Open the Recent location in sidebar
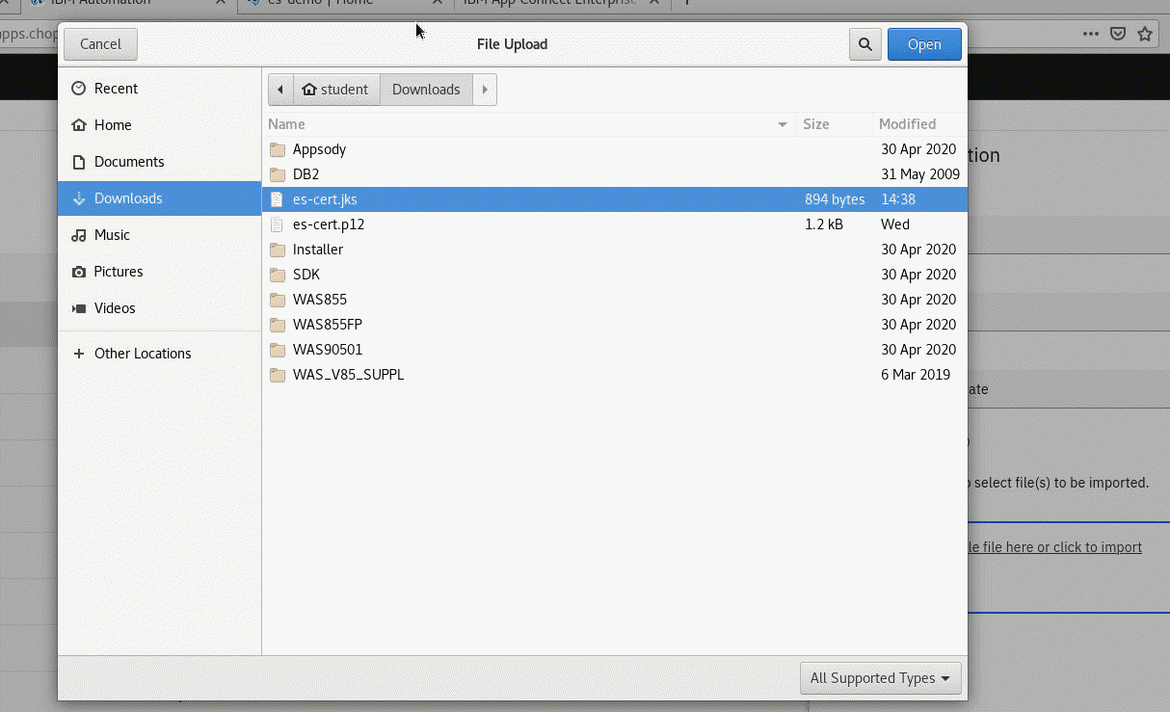The image size is (1170, 712). [116, 89]
